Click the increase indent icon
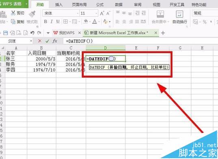This screenshot has width=218, height=159. 144,13
